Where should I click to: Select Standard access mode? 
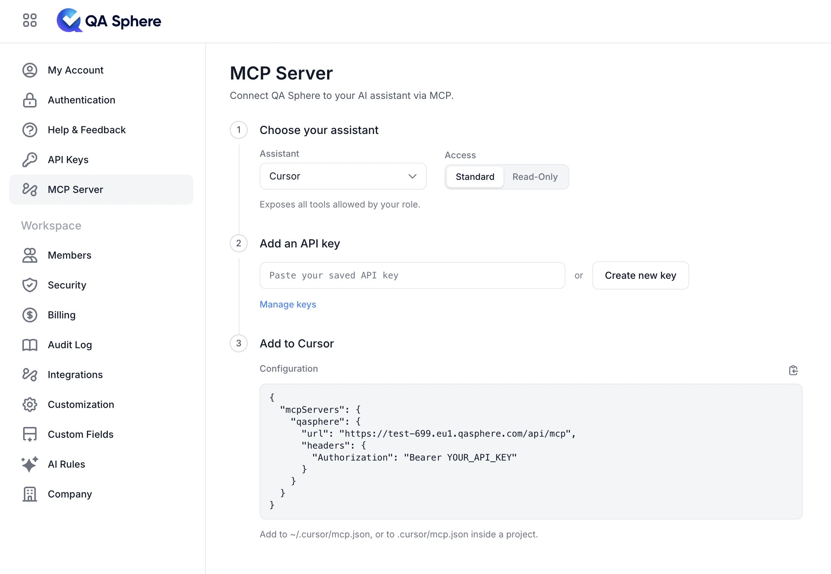475,177
